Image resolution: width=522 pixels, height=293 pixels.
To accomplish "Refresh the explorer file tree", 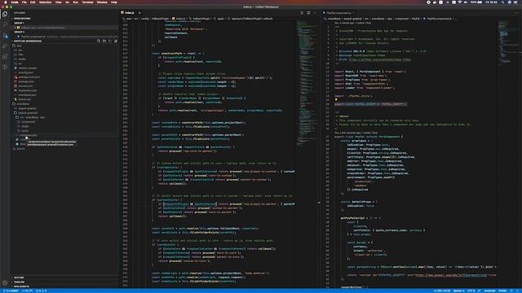I will click(x=110, y=42).
